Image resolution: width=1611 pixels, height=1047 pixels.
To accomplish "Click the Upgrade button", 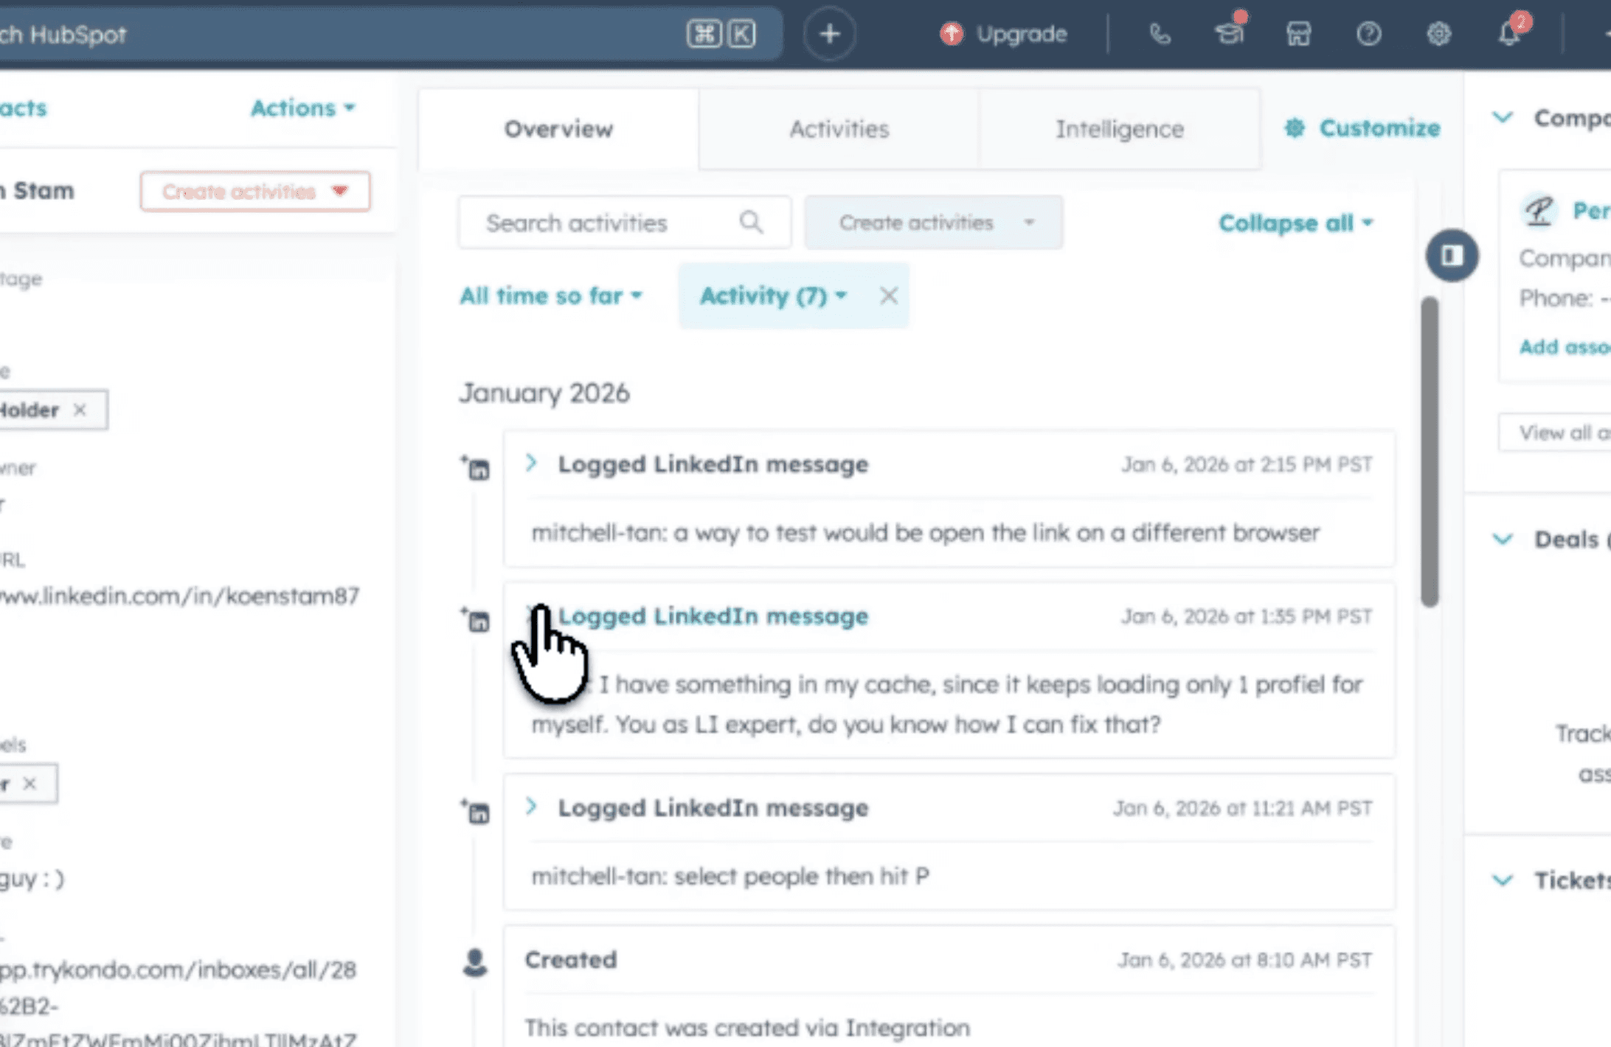I will (x=1004, y=34).
